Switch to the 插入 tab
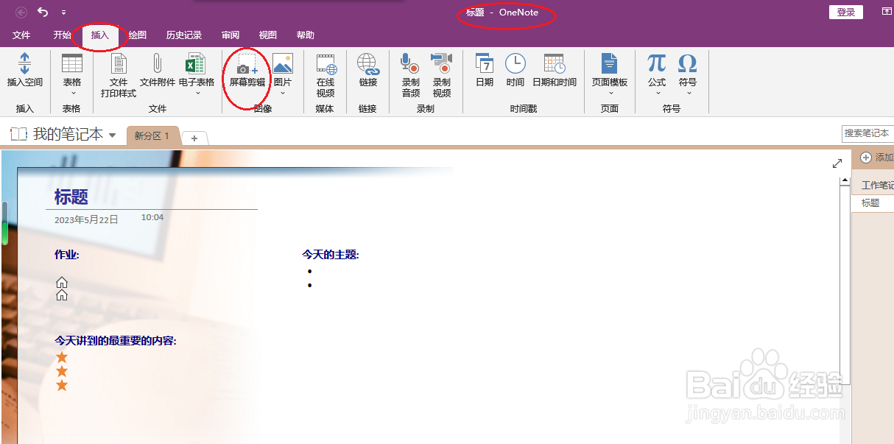The height and width of the screenshot is (444, 894). [x=100, y=35]
